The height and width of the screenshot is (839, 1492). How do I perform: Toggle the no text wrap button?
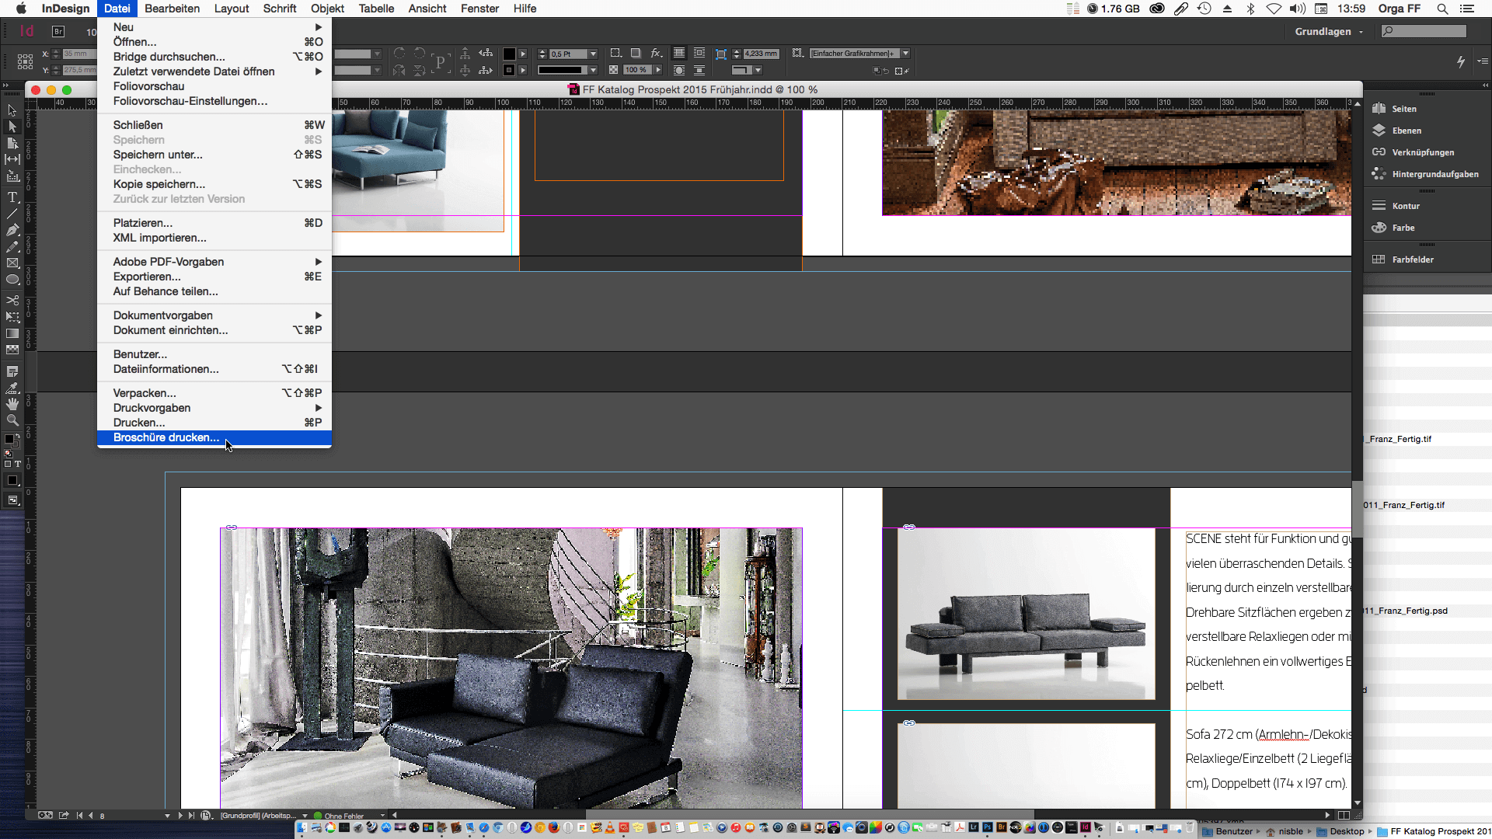click(x=679, y=54)
